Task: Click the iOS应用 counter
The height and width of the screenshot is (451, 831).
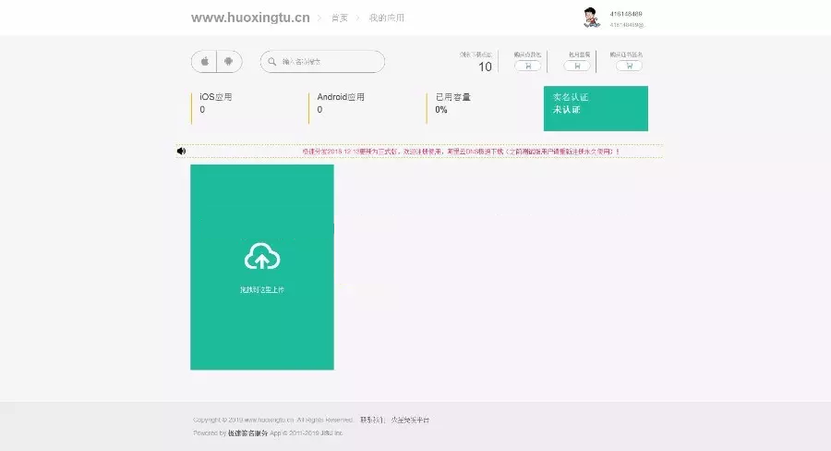Action: pos(216,104)
